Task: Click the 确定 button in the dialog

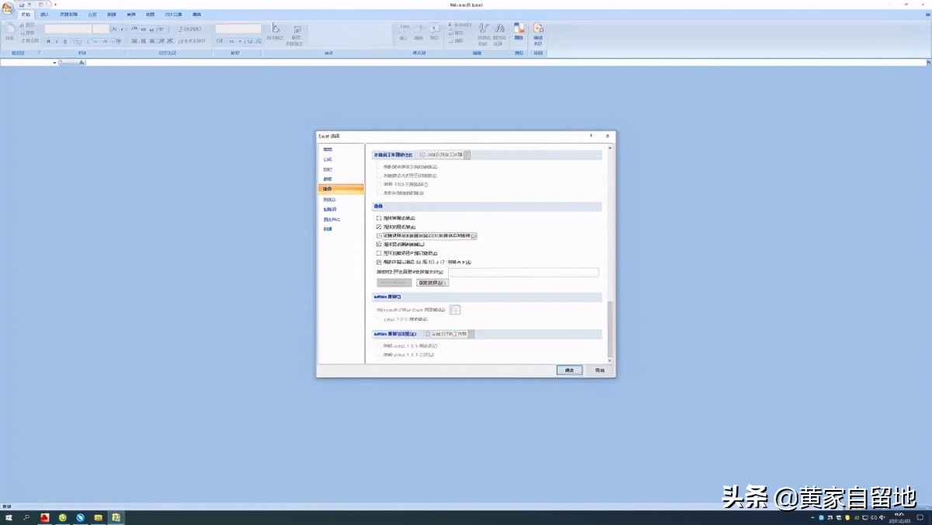Action: coord(569,370)
